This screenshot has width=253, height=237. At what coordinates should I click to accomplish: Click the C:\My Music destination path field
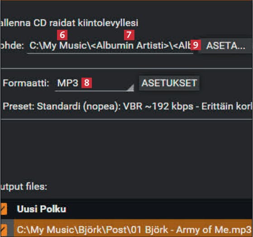pos(110,46)
